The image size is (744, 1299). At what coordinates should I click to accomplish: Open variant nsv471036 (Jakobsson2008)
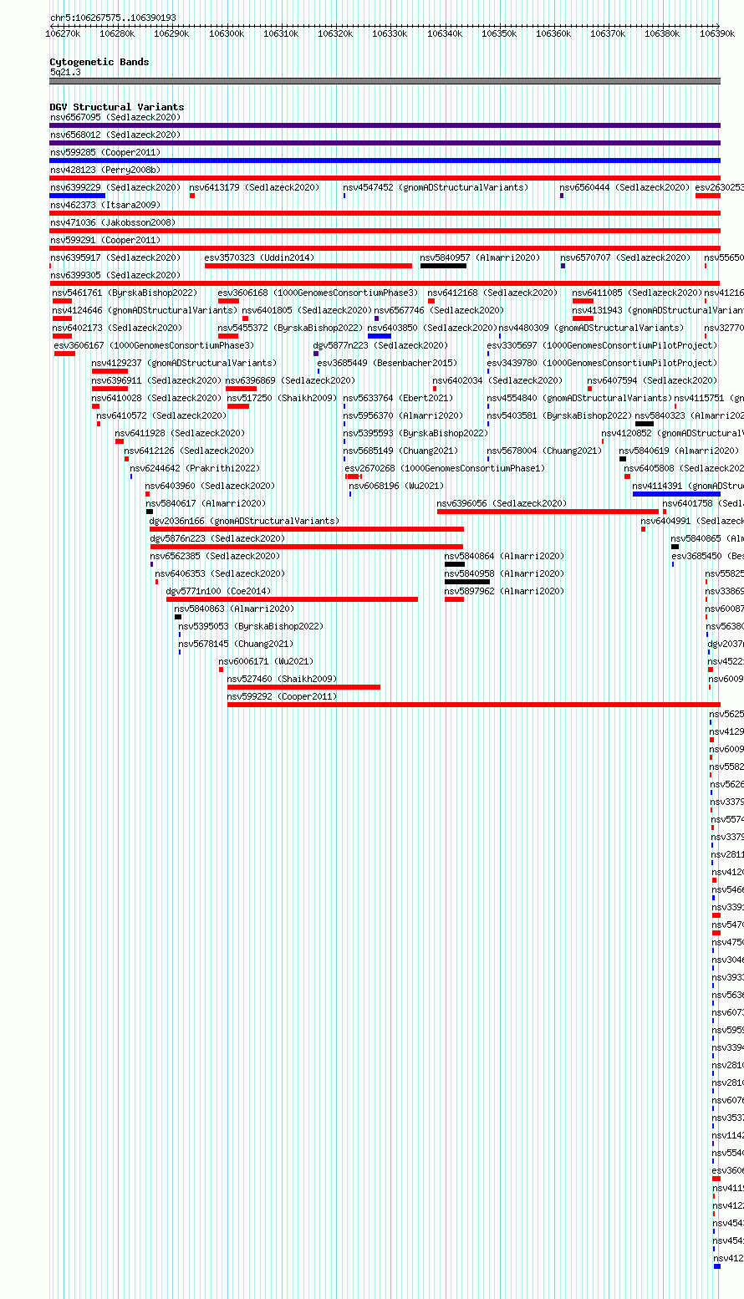pyautogui.click(x=113, y=222)
